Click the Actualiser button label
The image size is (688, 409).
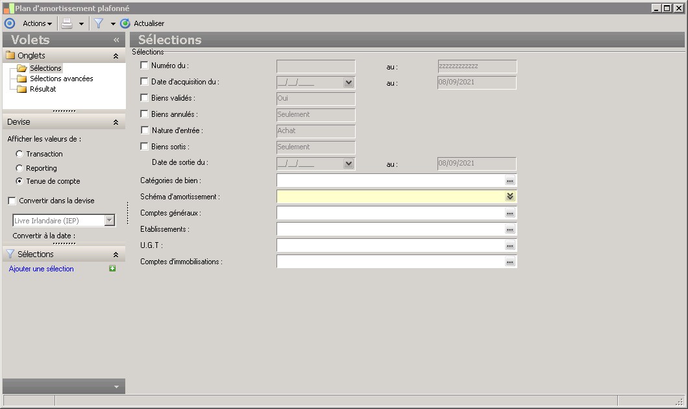(x=149, y=24)
